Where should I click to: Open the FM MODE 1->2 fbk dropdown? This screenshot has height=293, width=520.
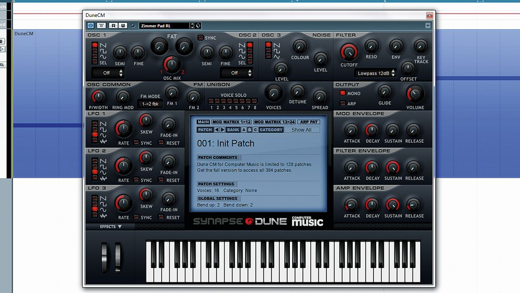(150, 103)
